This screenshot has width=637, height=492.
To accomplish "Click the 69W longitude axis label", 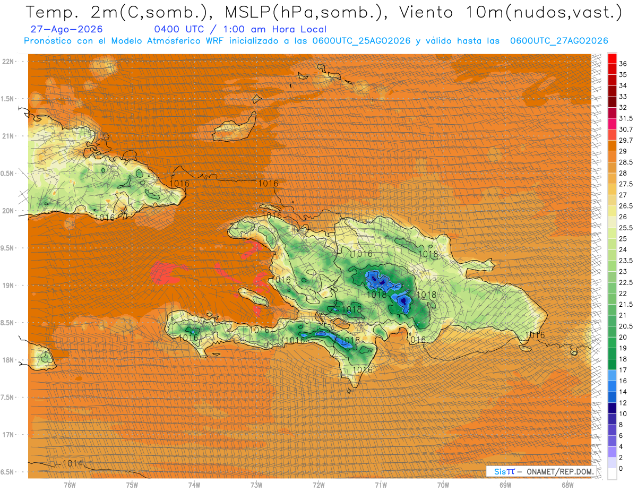I will [x=505, y=485].
